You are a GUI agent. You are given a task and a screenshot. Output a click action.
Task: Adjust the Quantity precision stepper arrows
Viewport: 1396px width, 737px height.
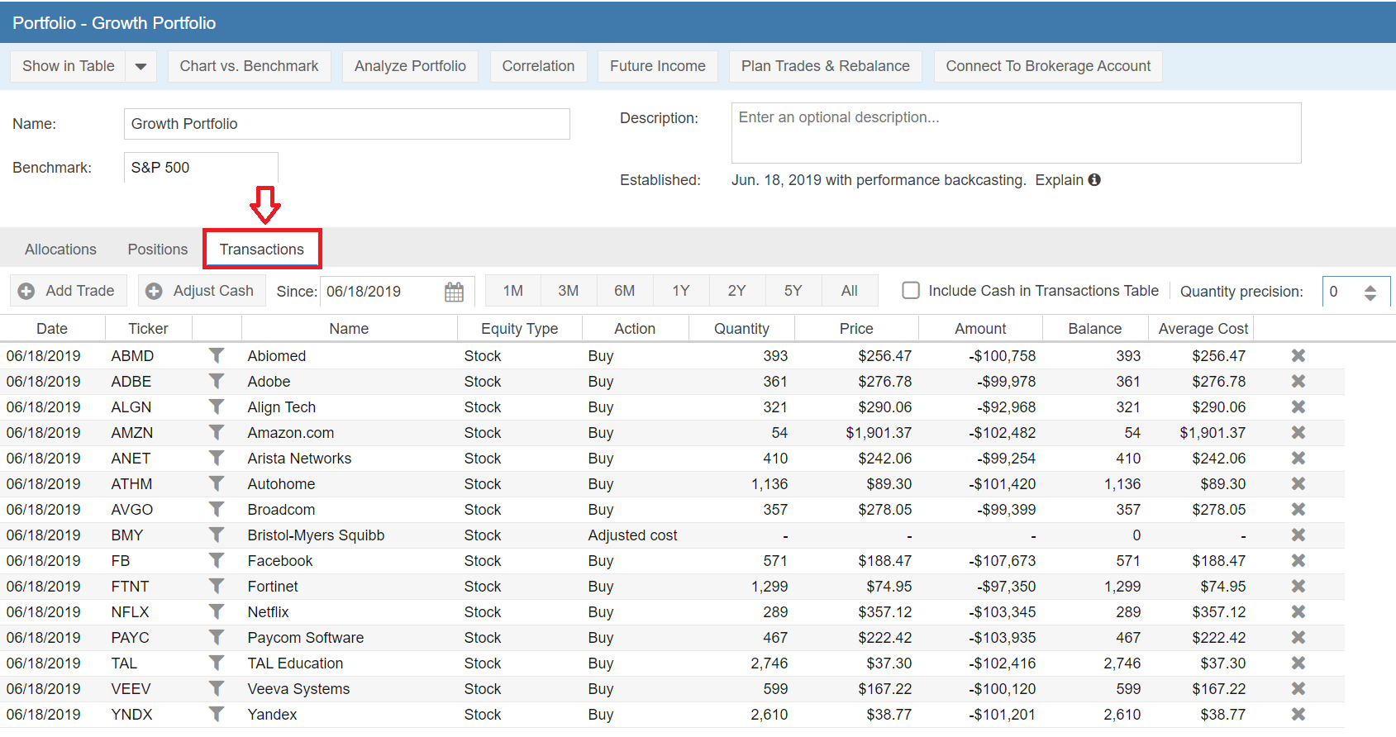(x=1370, y=292)
